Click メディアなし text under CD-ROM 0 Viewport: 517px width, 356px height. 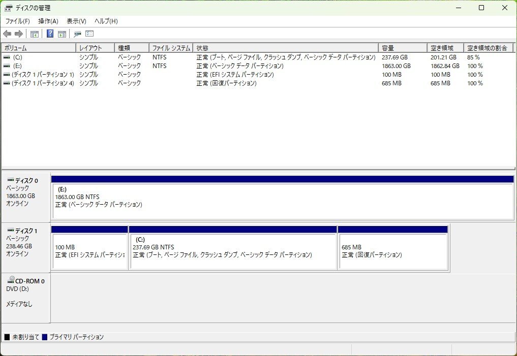tap(19, 304)
